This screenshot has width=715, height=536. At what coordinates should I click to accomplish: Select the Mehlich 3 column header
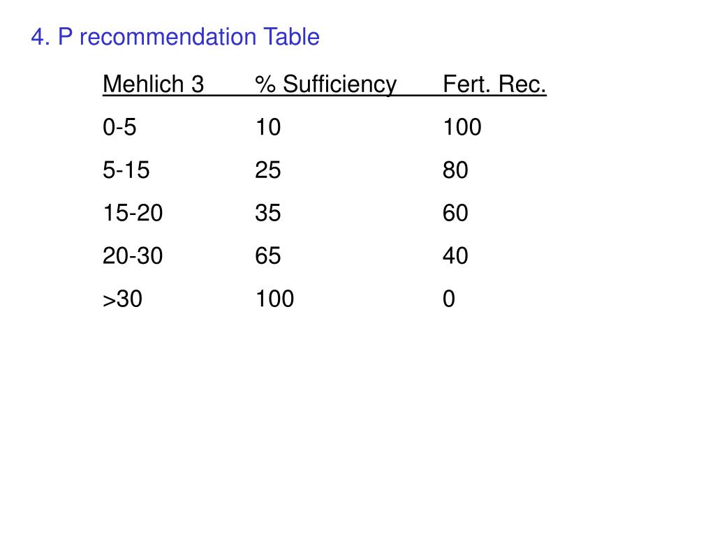coord(153,84)
